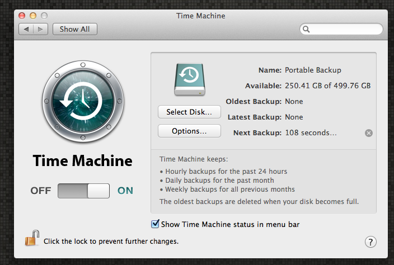Go forward with the right arrow button

pyautogui.click(x=40, y=30)
